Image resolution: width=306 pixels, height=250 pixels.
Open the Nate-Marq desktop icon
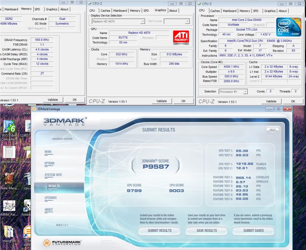pyautogui.click(x=9, y=181)
